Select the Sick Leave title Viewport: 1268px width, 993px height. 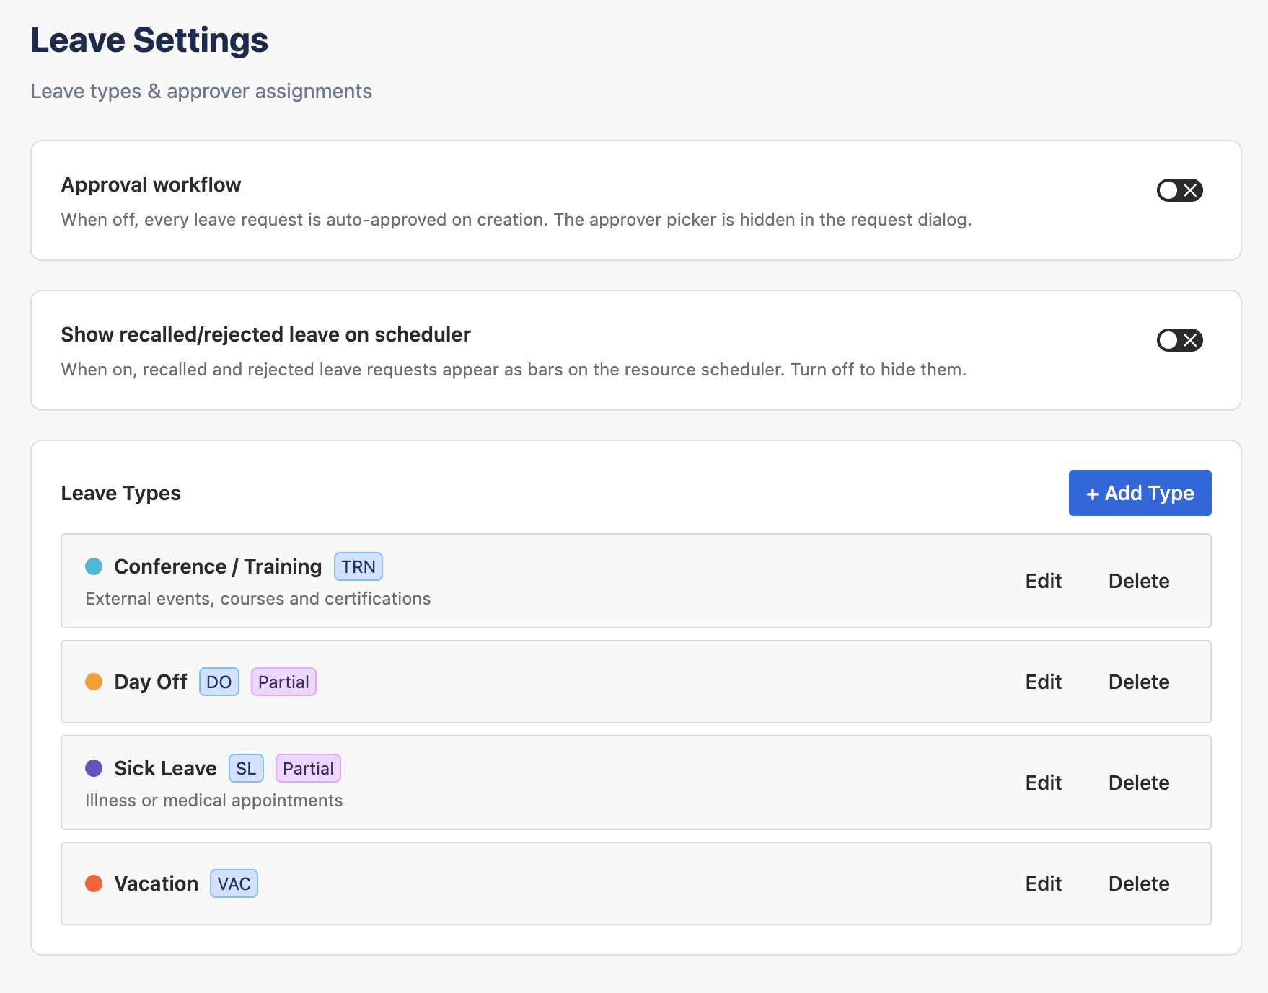coord(165,768)
